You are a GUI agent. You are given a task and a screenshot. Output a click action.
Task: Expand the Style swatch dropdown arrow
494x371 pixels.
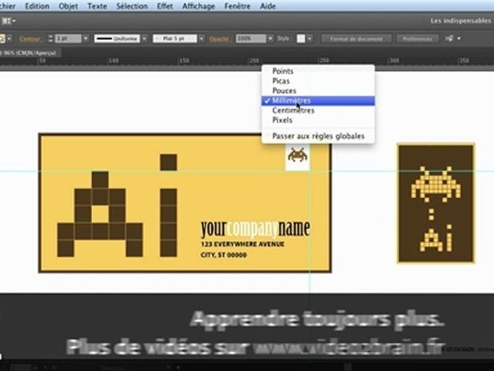(x=310, y=39)
